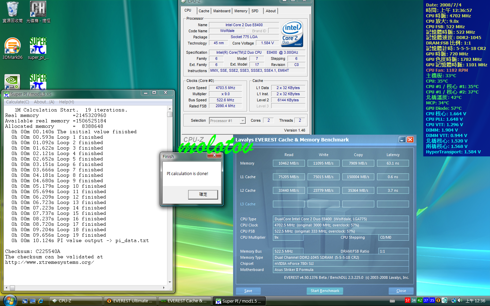Confirm the PI calculation done dialog

click(203, 194)
